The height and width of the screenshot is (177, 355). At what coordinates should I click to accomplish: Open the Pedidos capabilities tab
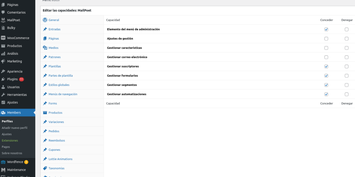(x=72, y=131)
